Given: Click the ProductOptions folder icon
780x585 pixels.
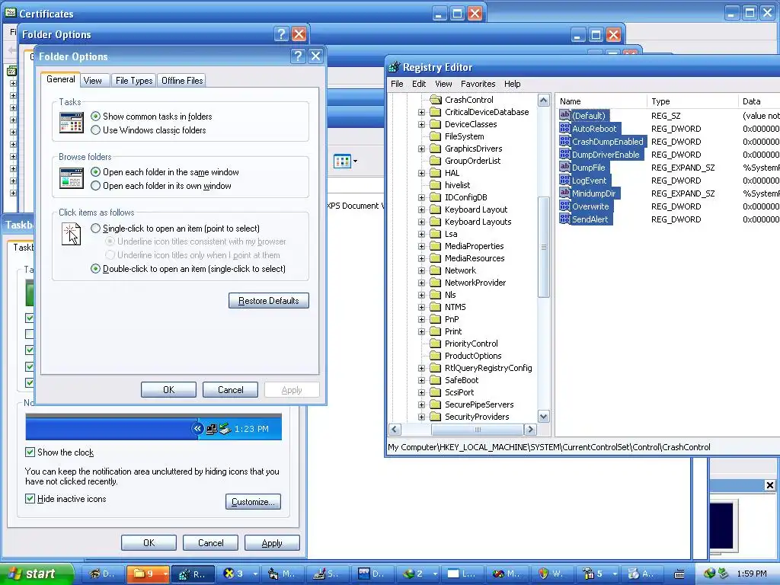Looking at the screenshot, I should pos(435,356).
